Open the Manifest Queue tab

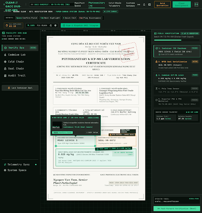[80, 4]
